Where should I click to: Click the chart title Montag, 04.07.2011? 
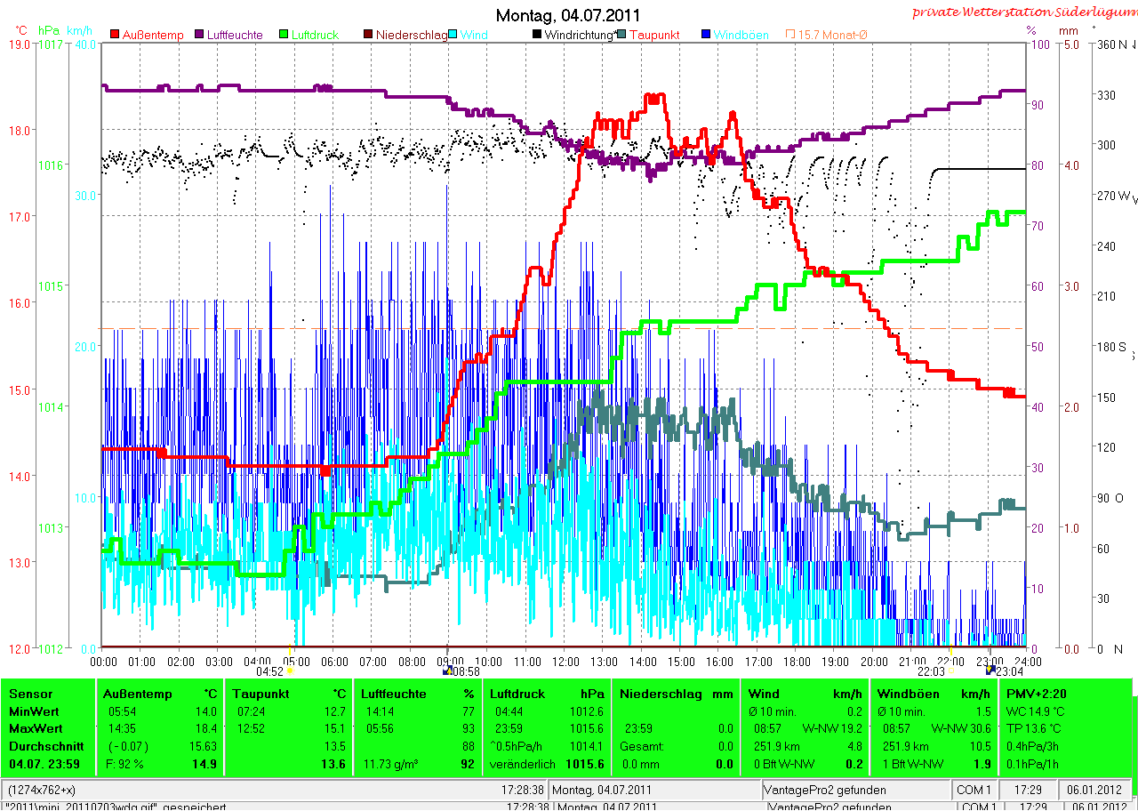point(567,15)
